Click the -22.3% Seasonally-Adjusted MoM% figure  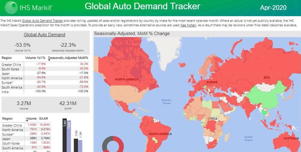[68, 45]
